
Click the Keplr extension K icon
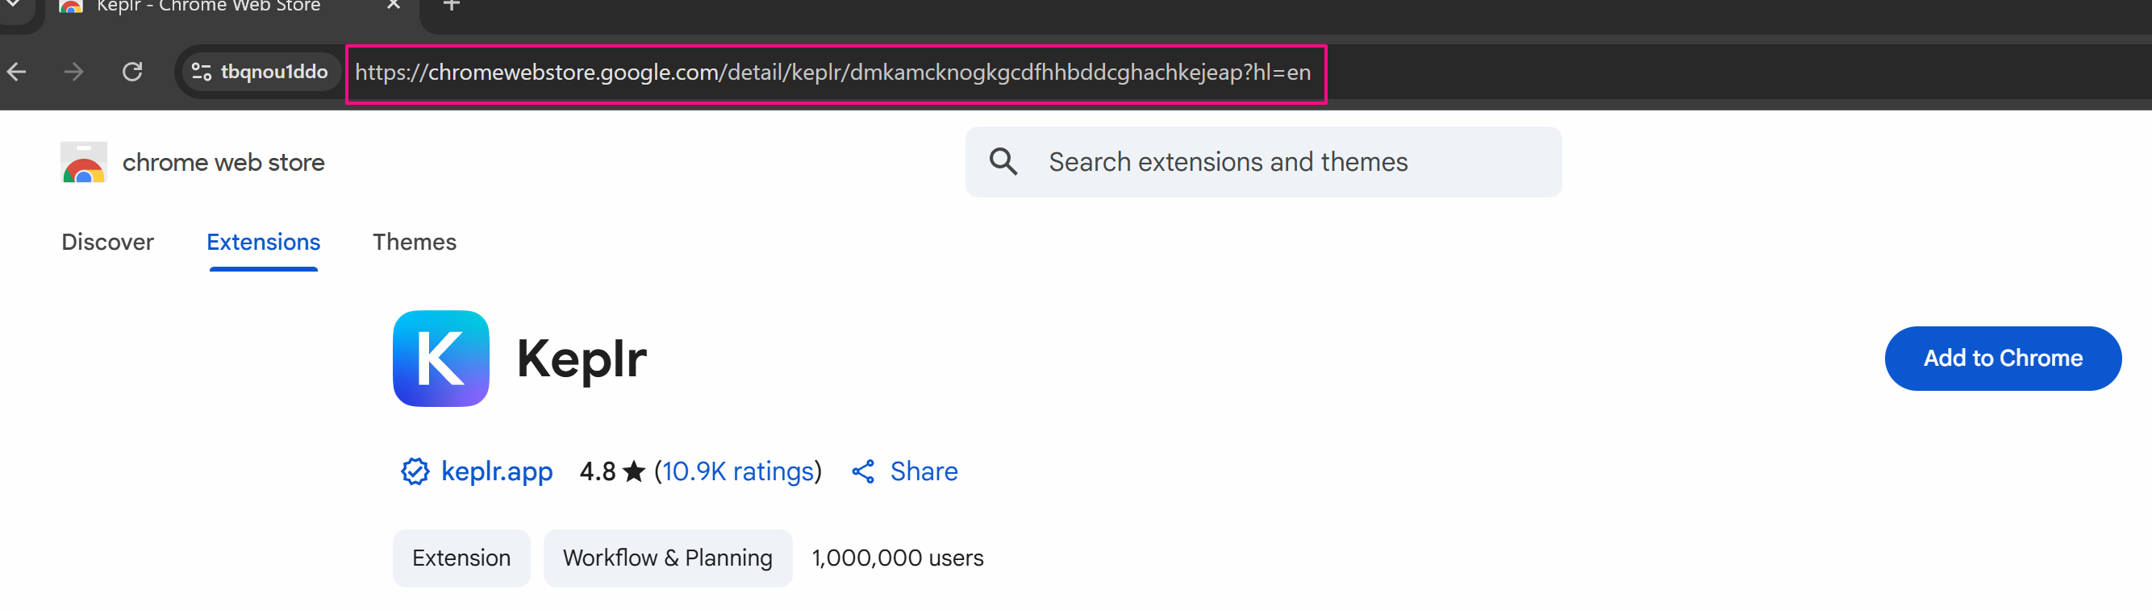[440, 359]
